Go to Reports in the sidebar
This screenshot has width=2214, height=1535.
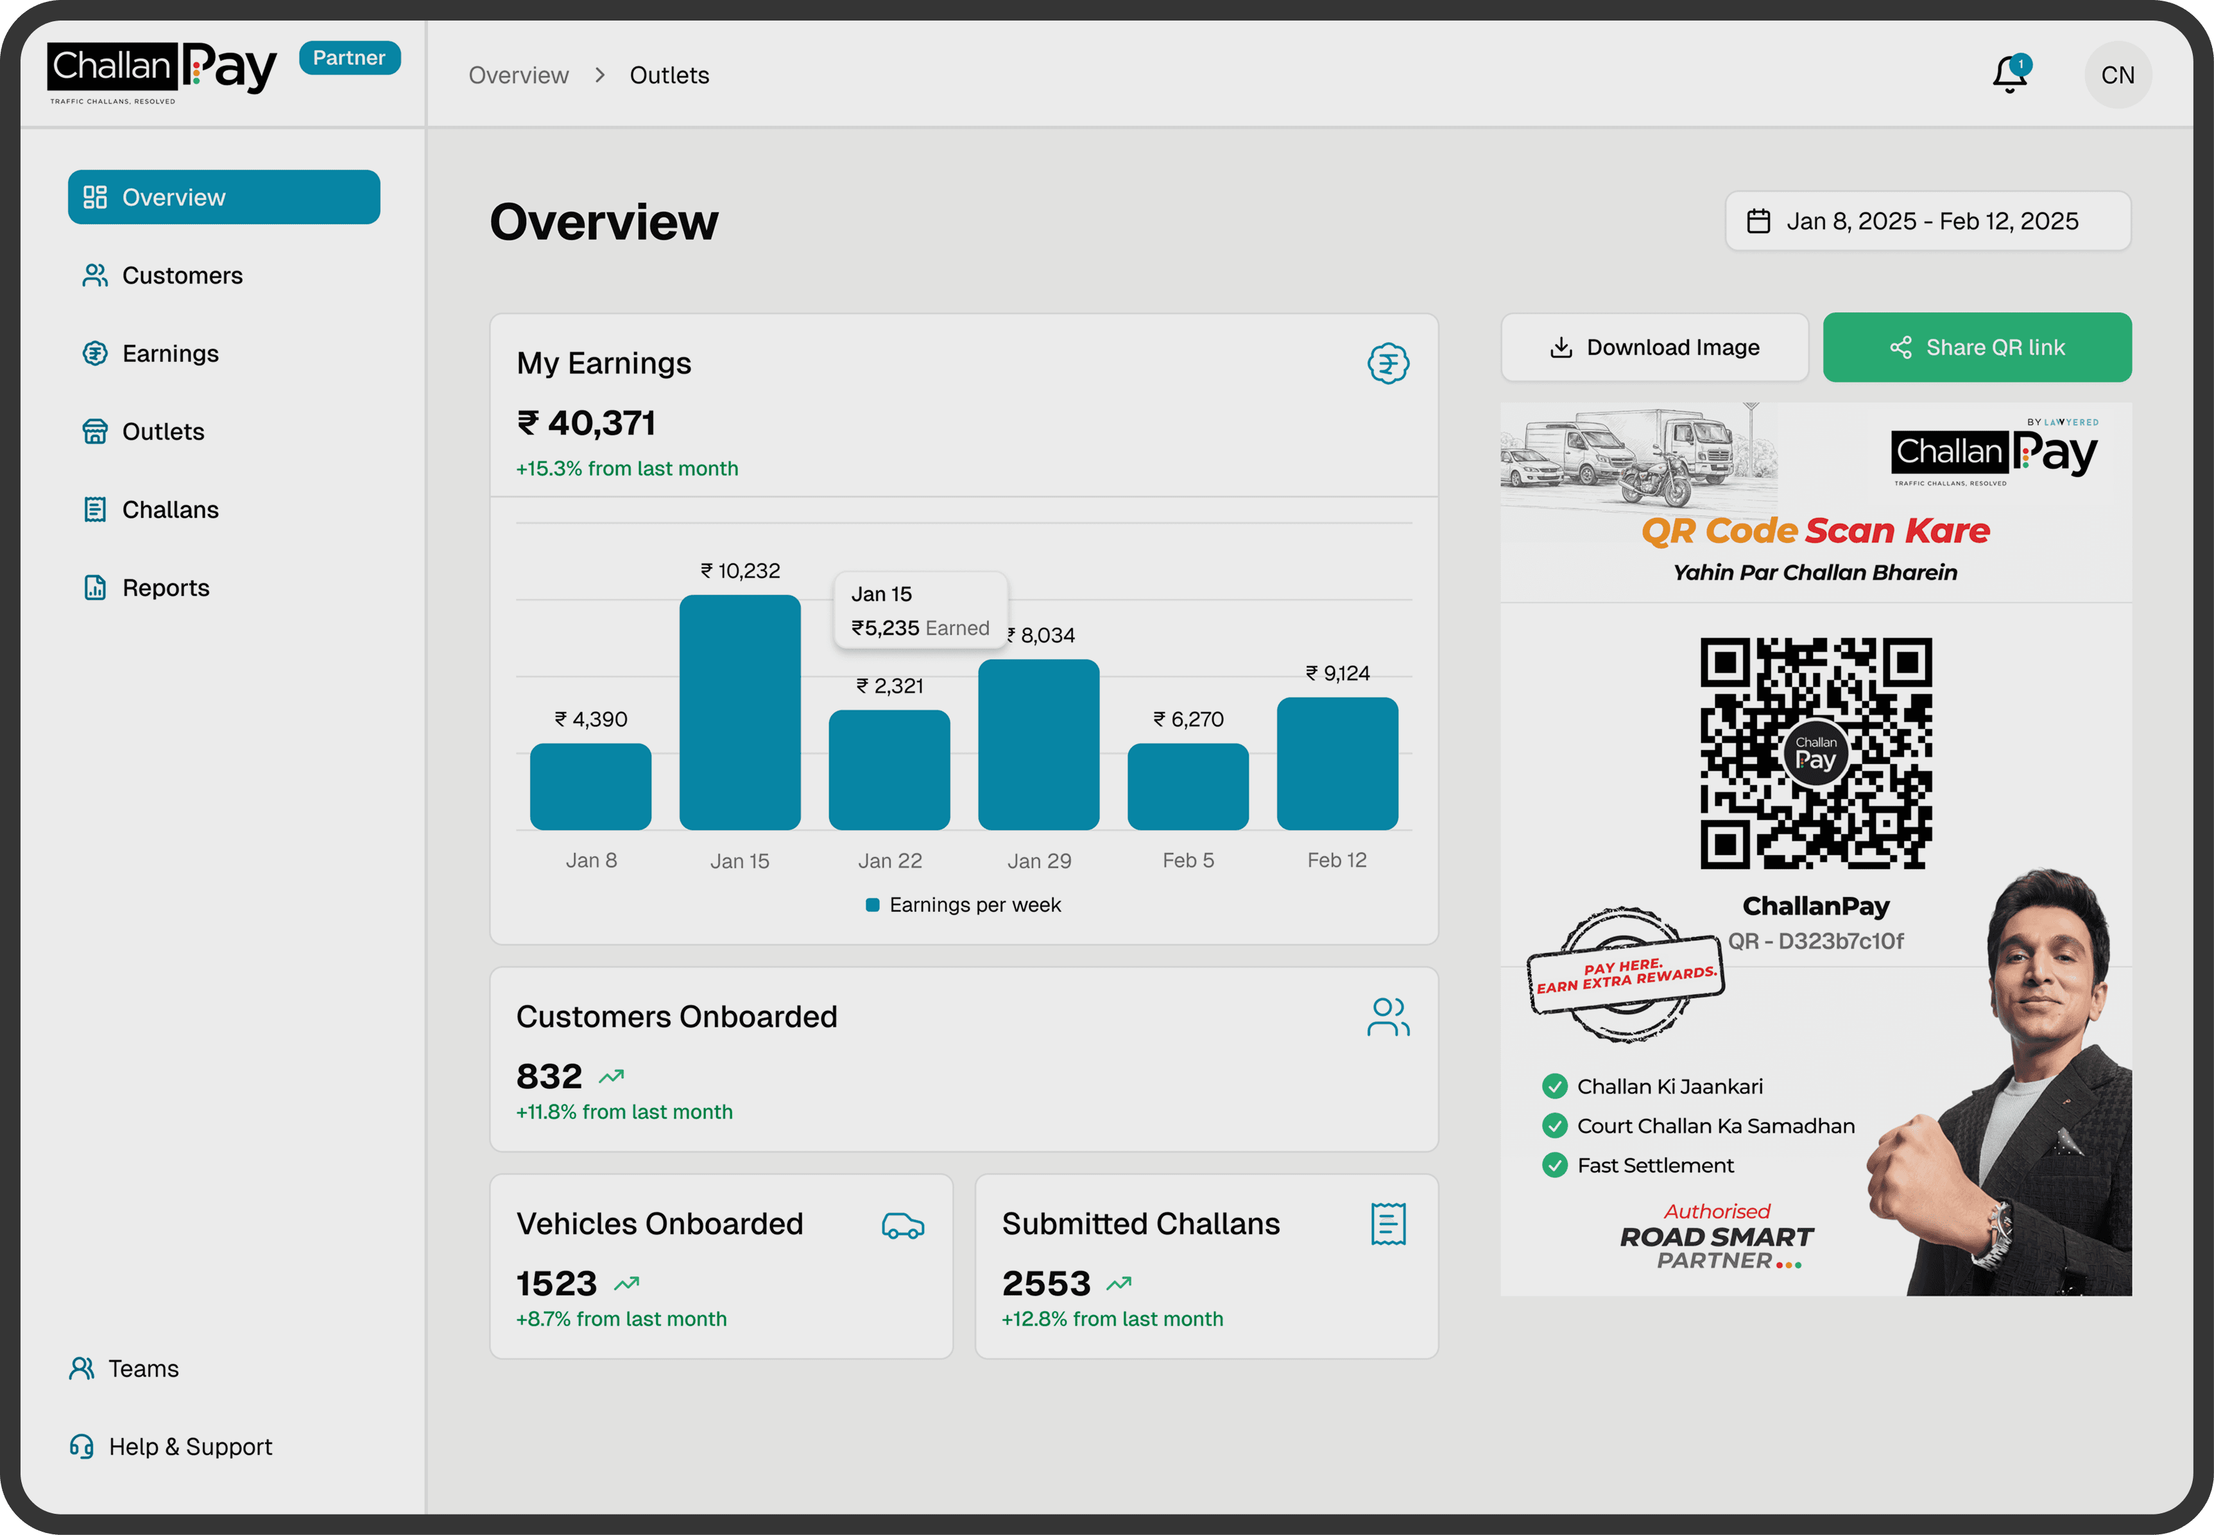tap(166, 588)
